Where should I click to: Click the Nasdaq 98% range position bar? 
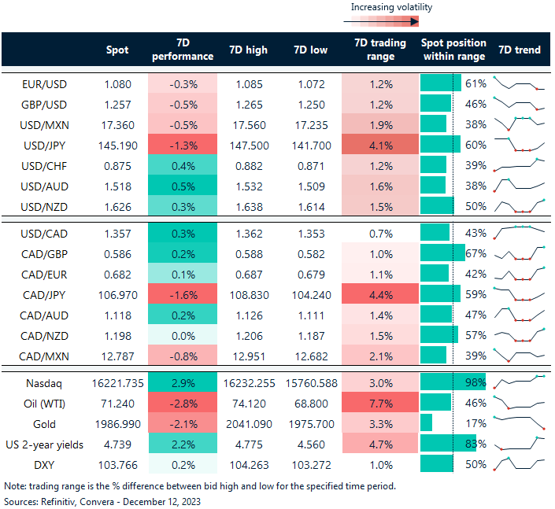(x=453, y=382)
